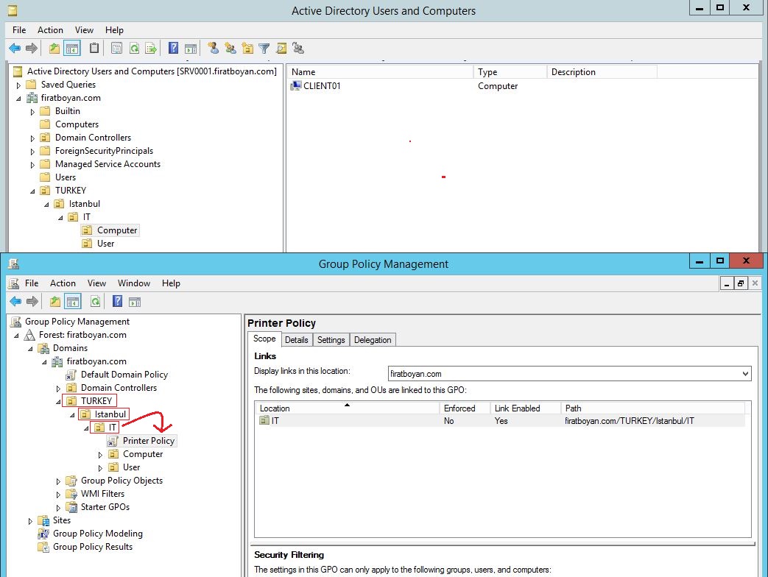This screenshot has width=768, height=577.
Task: Restore the inner GPM console window
Action: (741, 283)
